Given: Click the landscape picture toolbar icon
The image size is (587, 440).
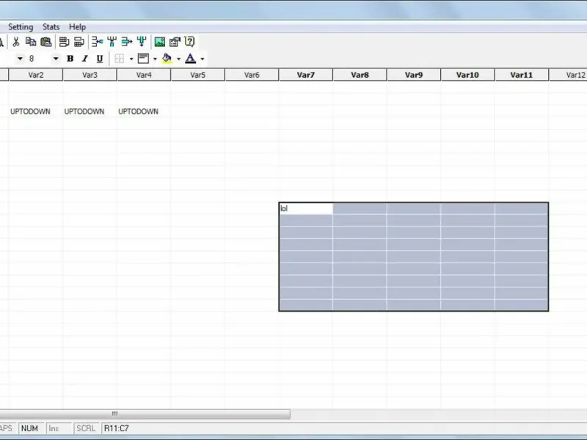Looking at the screenshot, I should tap(160, 42).
